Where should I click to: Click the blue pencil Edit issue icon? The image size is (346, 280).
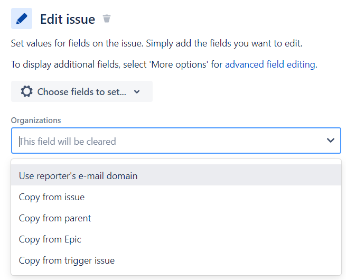coord(22,18)
